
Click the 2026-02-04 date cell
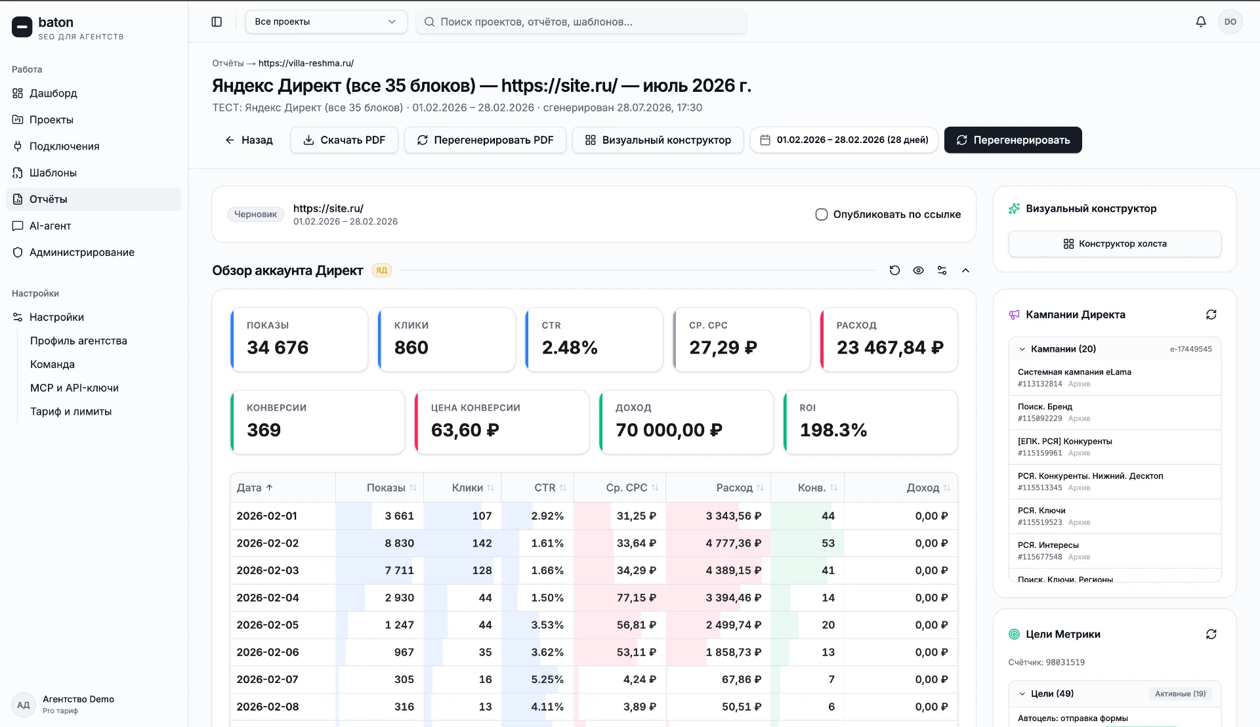(283, 598)
